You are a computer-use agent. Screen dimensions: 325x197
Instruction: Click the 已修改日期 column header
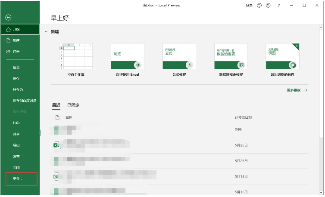pos(244,117)
